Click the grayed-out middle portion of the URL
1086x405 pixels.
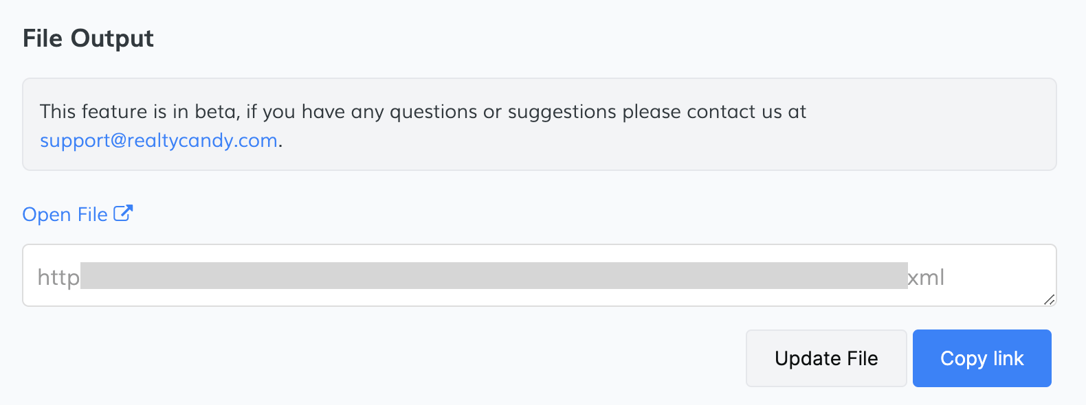pyautogui.click(x=494, y=276)
